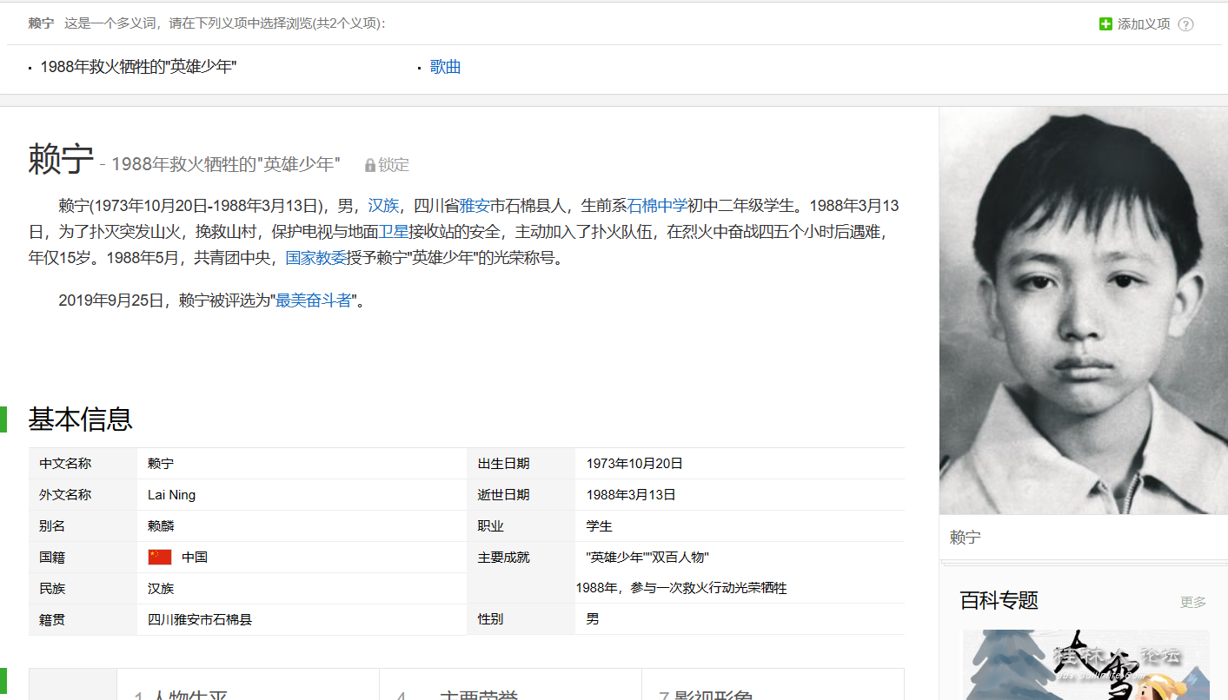Select the Lai Ning foreign name value

coord(171,495)
